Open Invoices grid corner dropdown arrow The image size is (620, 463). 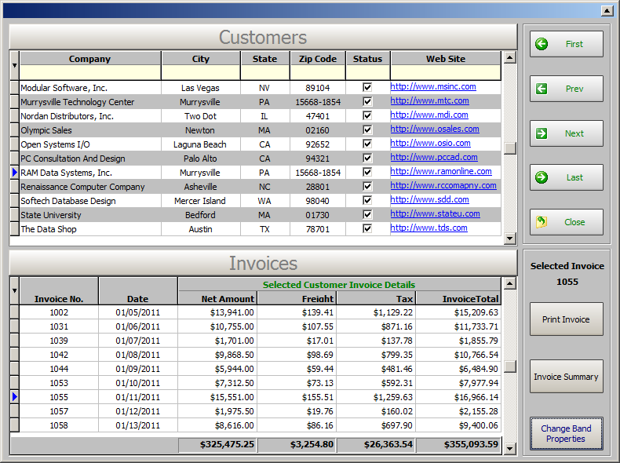[x=14, y=290]
